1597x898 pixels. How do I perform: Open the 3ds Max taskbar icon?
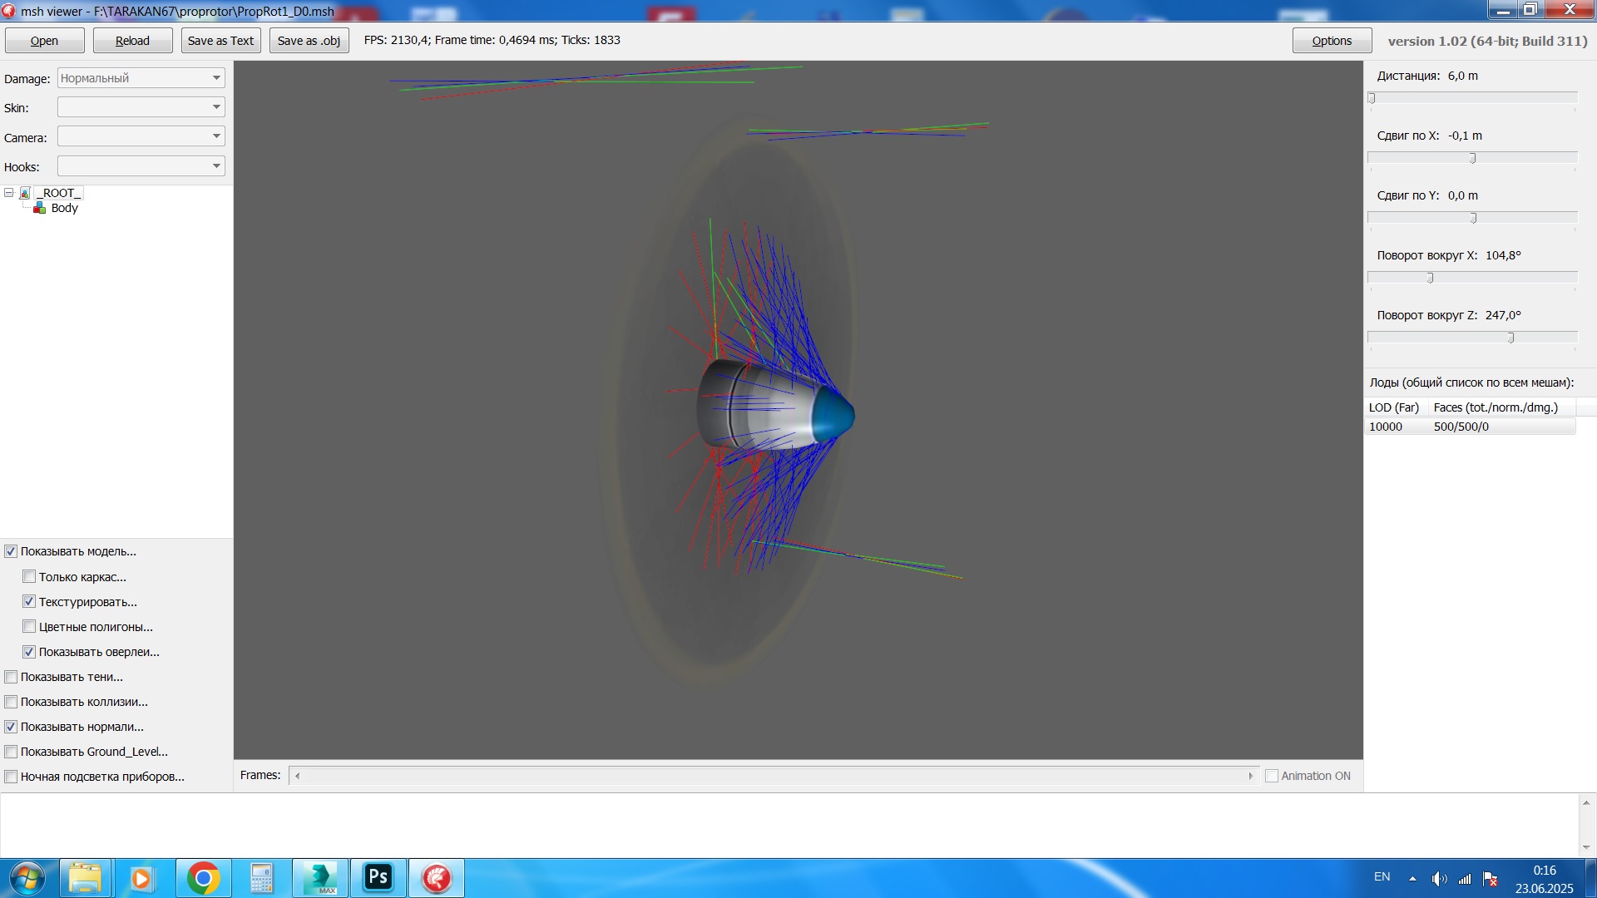coord(320,878)
